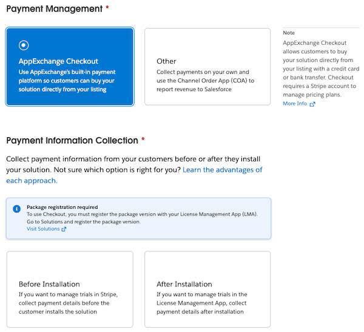Choose the Other payment management card

(x=207, y=67)
